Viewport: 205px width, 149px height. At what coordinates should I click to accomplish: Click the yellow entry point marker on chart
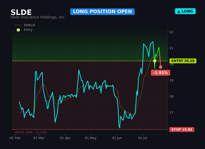pos(155,61)
